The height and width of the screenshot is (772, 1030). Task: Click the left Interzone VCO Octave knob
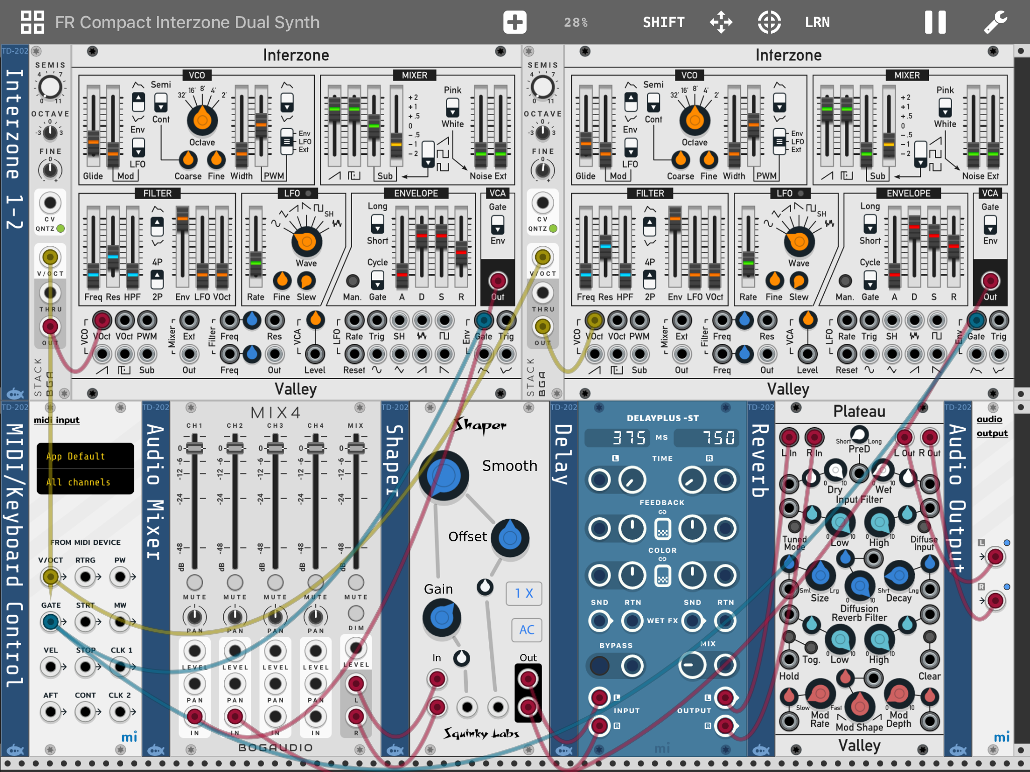(202, 120)
